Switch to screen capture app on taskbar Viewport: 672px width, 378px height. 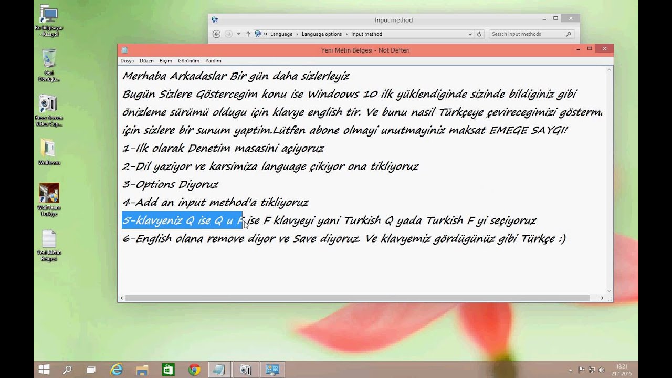[246, 370]
